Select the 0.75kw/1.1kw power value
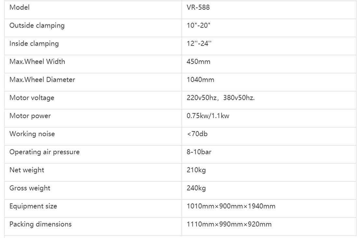 tap(208, 116)
